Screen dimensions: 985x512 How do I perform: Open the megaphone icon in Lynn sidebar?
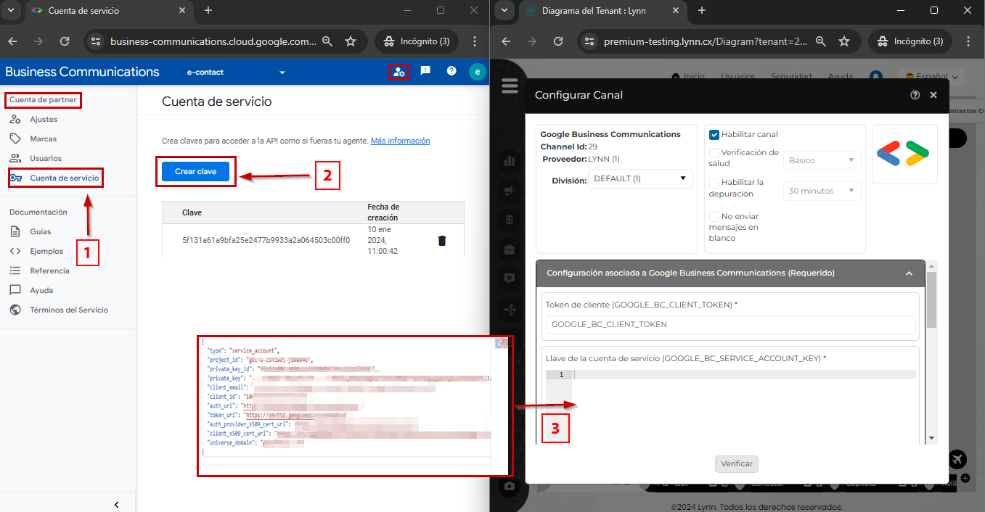click(510, 191)
